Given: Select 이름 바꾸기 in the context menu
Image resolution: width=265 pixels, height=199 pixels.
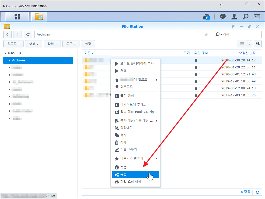Looking at the screenshot, I should pyautogui.click(x=128, y=150).
